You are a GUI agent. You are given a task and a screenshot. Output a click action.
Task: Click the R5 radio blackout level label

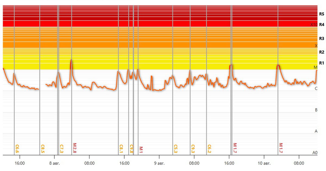pyautogui.click(x=322, y=14)
